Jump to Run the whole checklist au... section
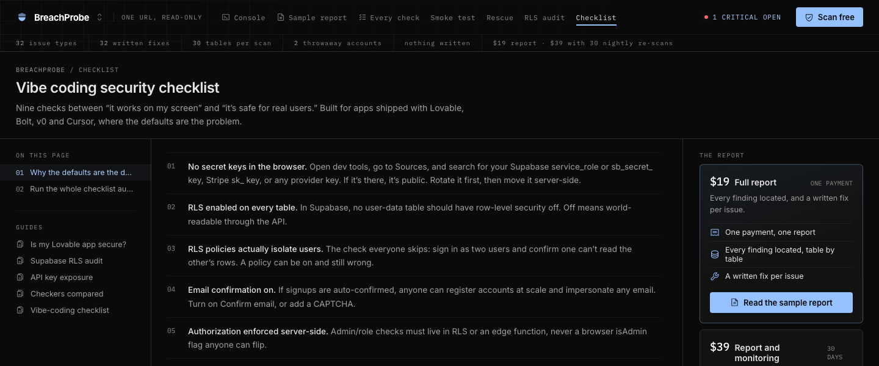879x366 pixels. pos(75,189)
